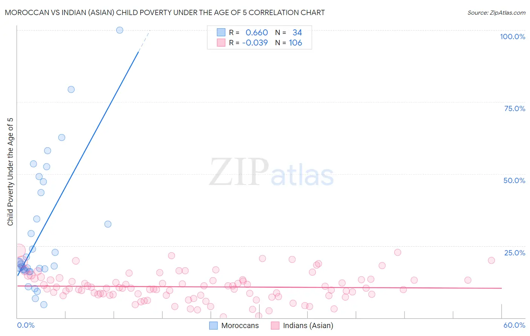Screen dimensions: 530x336
Task: Click the N = 106 correlation value
Action: (289, 43)
